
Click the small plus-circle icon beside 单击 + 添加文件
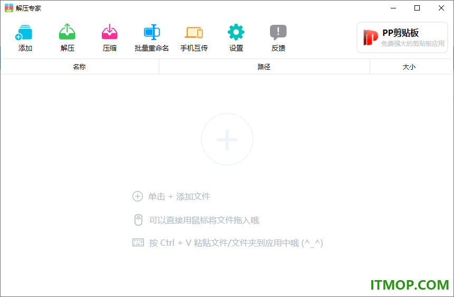click(x=138, y=196)
